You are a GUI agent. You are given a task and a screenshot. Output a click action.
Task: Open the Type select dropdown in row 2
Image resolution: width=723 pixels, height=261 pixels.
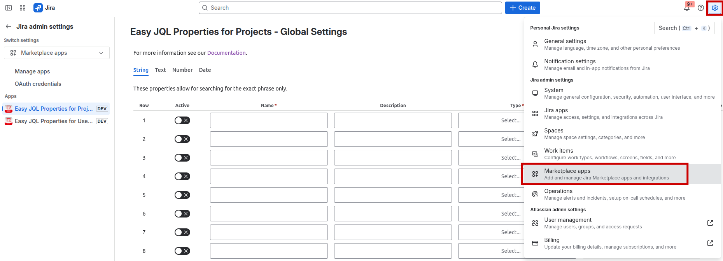coord(491,139)
